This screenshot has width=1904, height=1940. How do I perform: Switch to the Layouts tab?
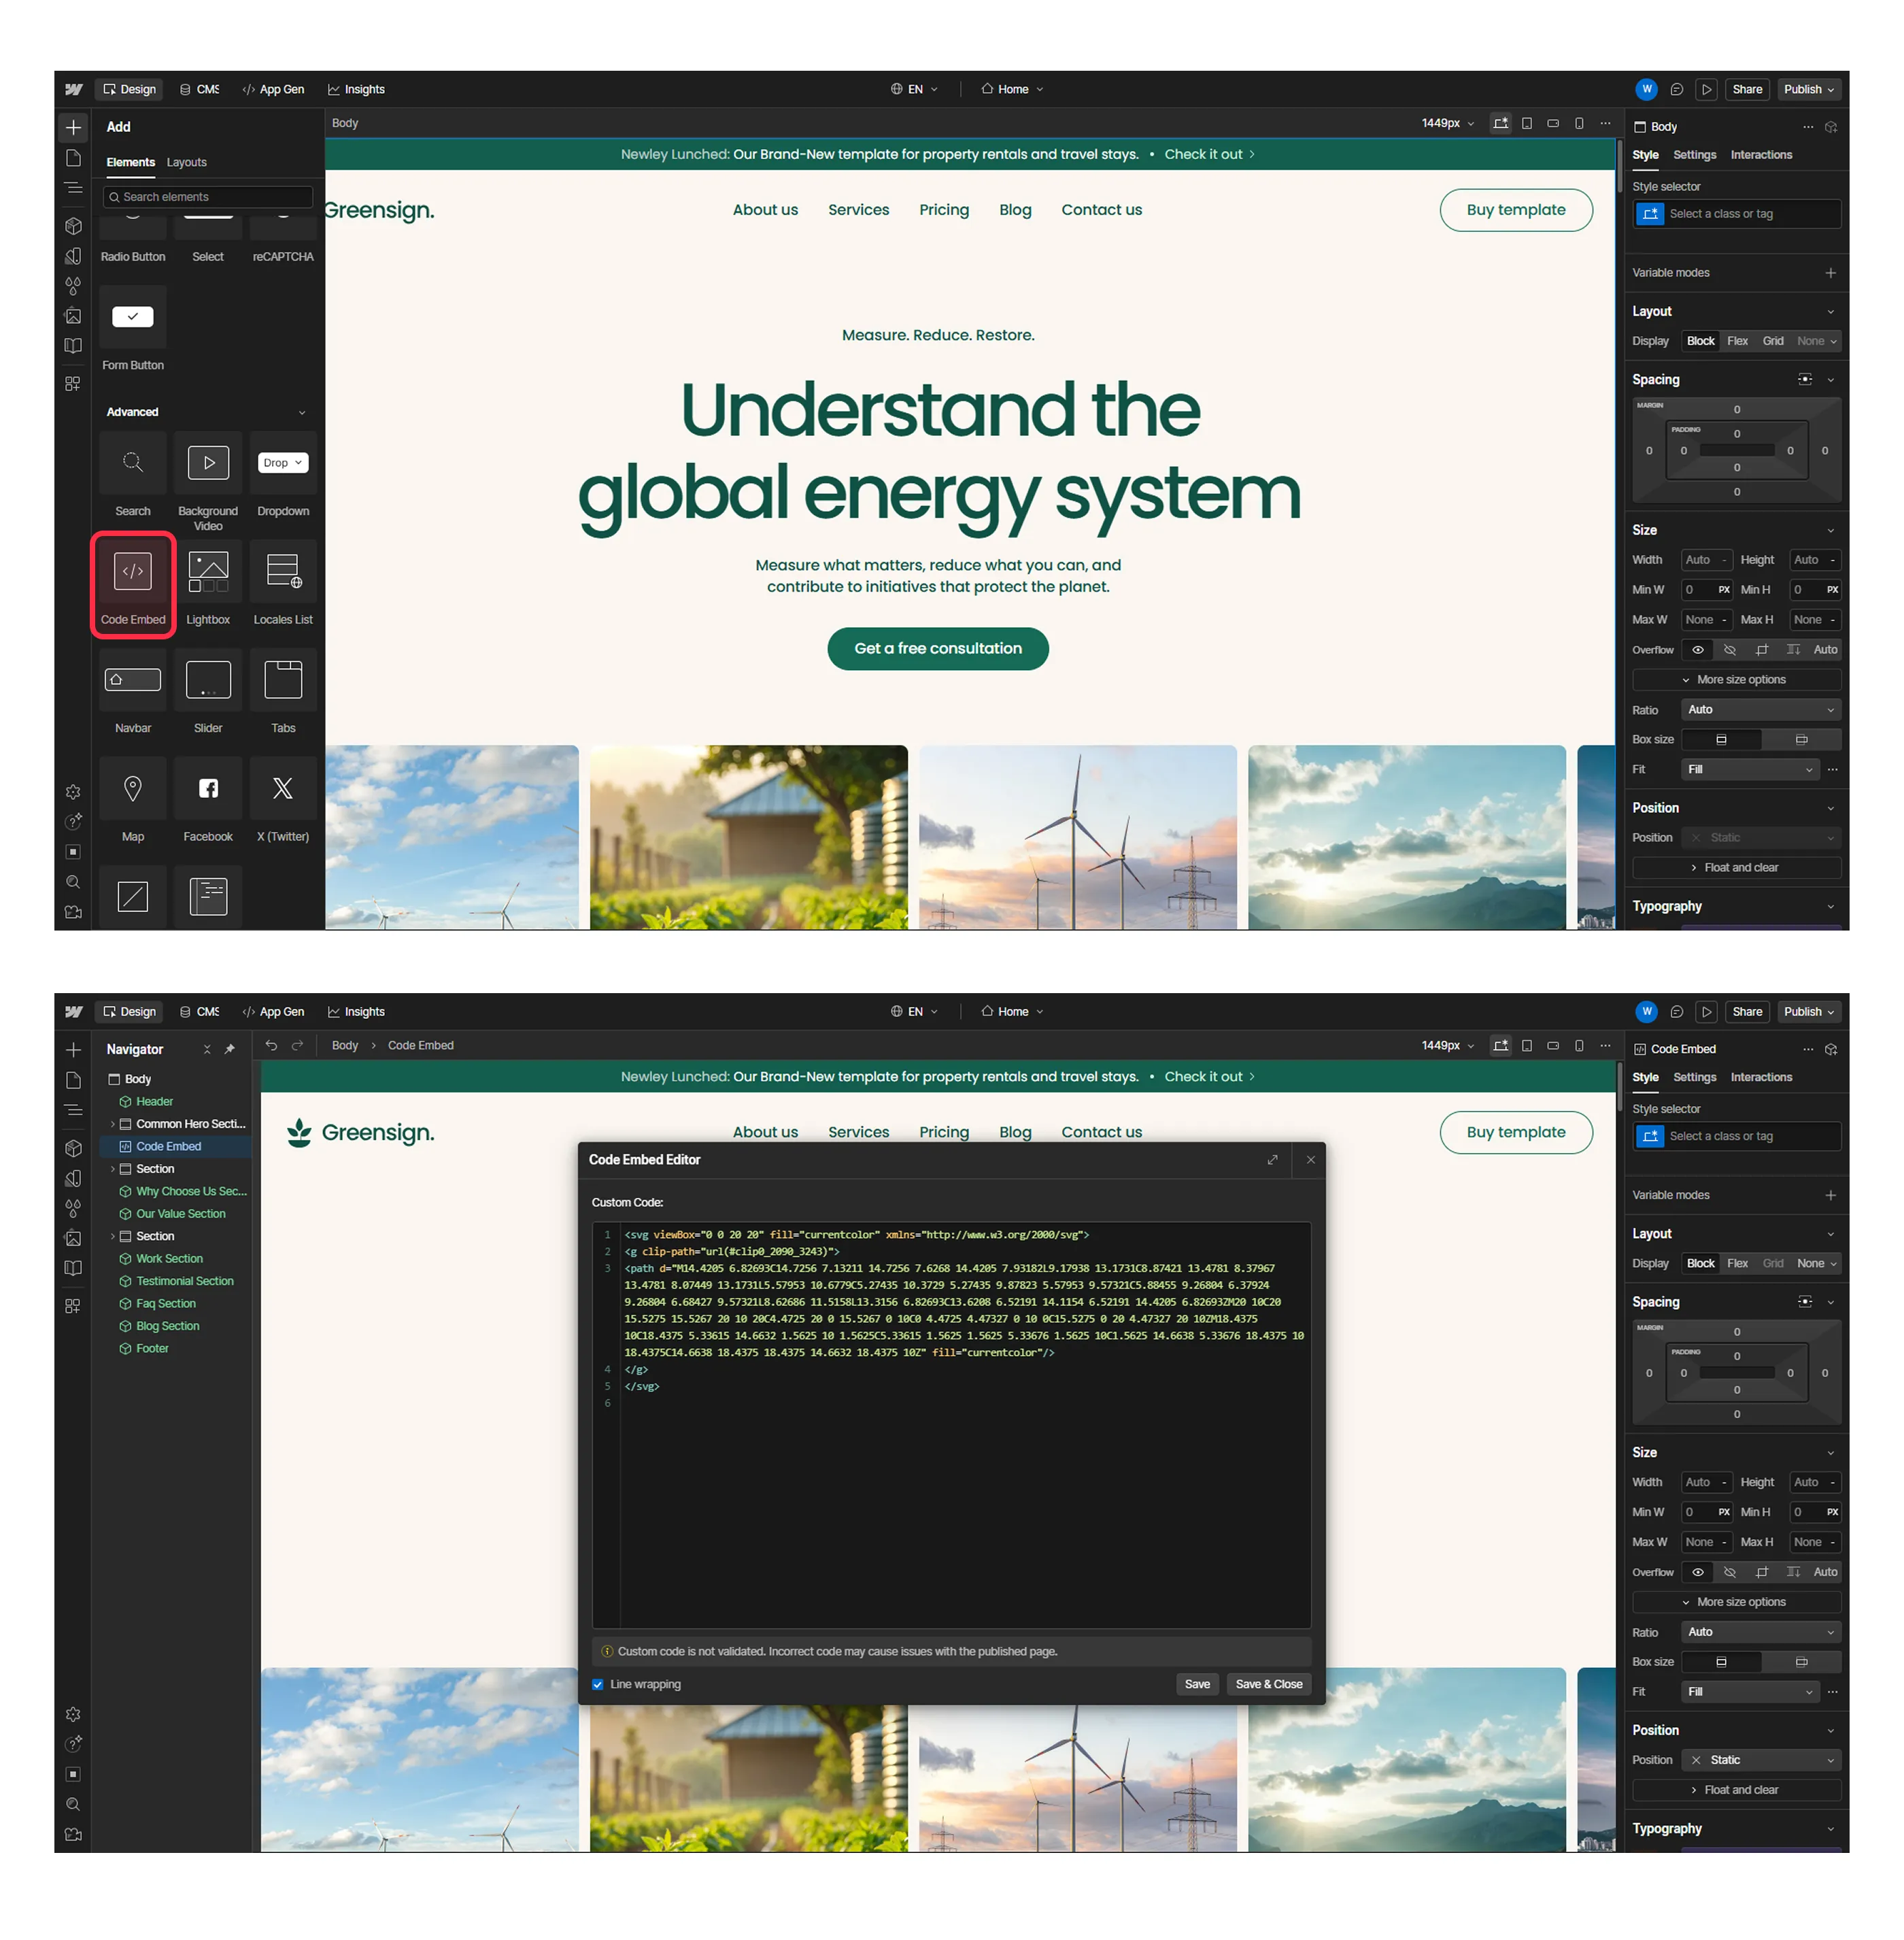187,162
